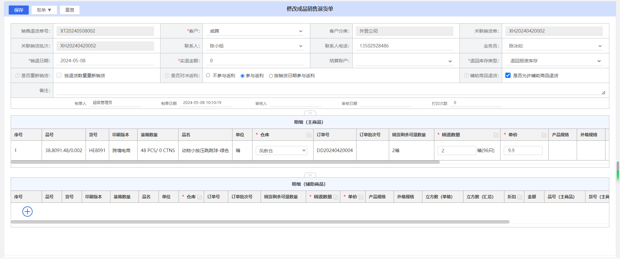Click the 备注 remarks text area
Screen dimensions: 620x259
(331, 90)
